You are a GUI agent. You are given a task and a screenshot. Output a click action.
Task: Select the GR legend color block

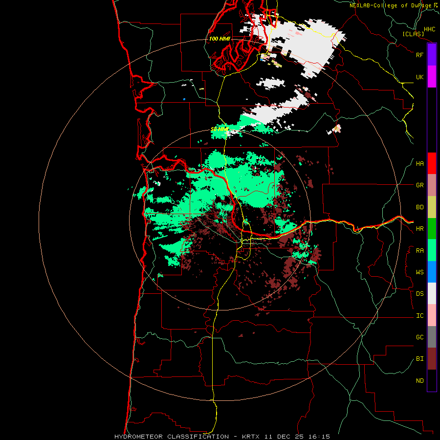[x=432, y=185]
